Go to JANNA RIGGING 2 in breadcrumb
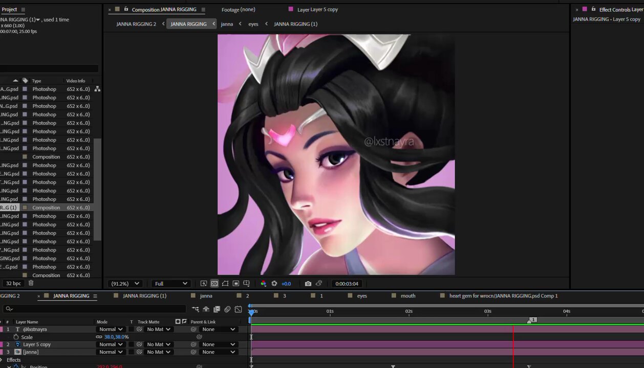This screenshot has width=644, height=368. tap(136, 24)
